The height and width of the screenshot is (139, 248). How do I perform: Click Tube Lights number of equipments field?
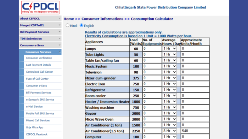coord(152,54)
